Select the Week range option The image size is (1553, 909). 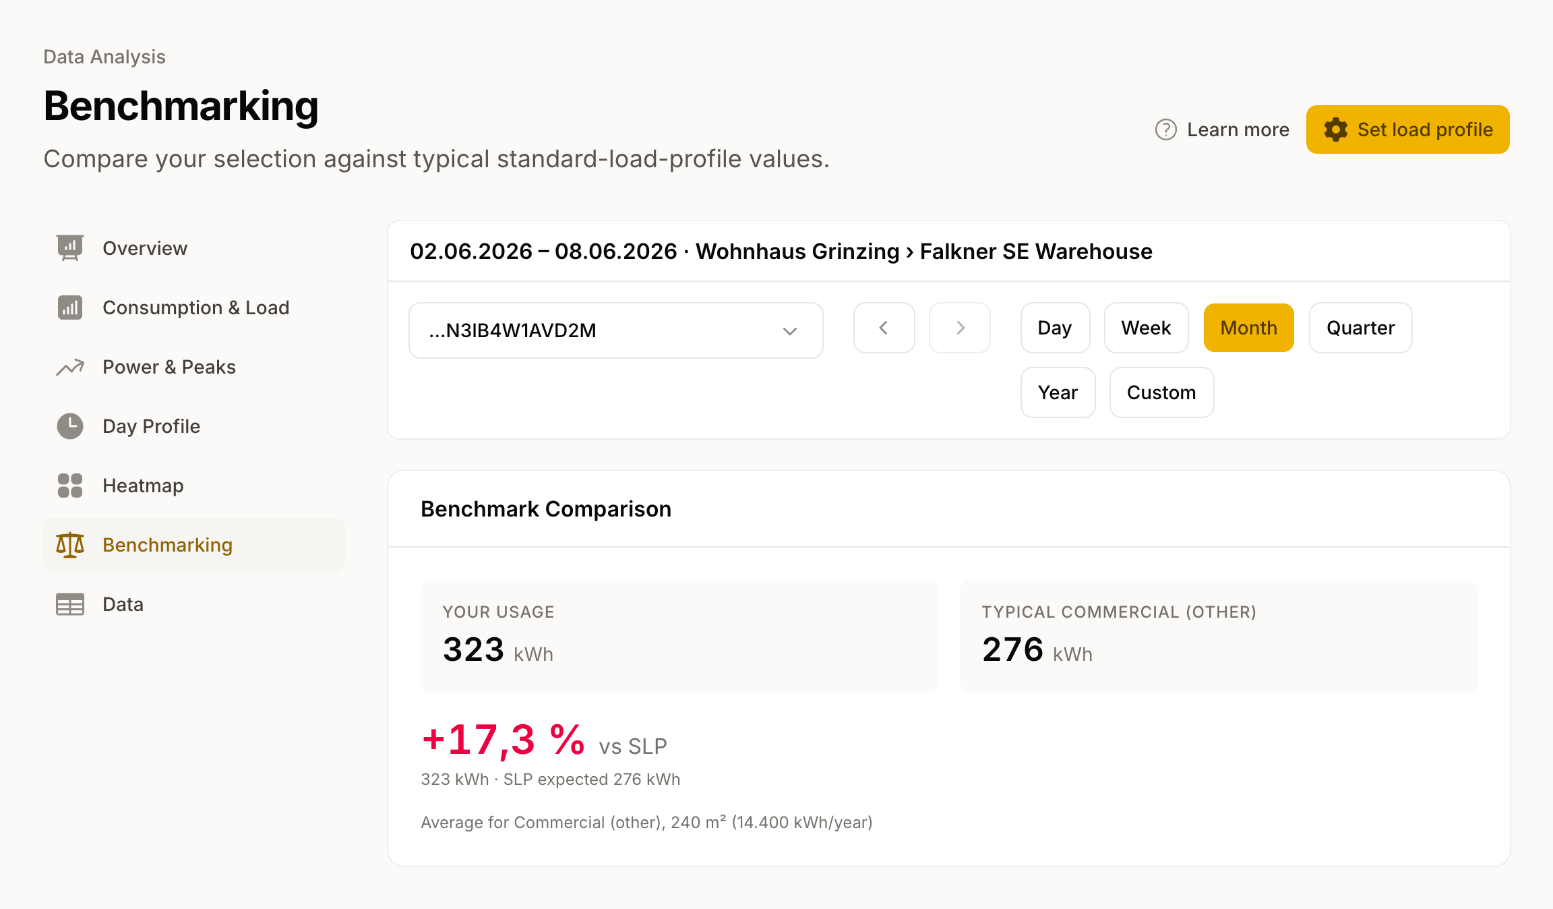(x=1146, y=328)
